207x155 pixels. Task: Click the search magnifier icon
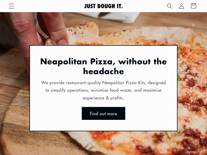[x=169, y=6]
